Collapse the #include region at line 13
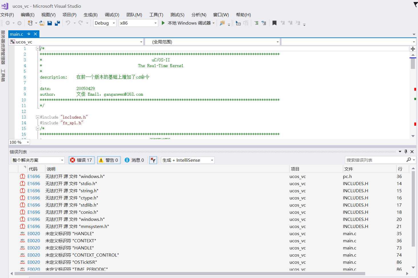Screen dimensions: 418x278 tap(37, 117)
